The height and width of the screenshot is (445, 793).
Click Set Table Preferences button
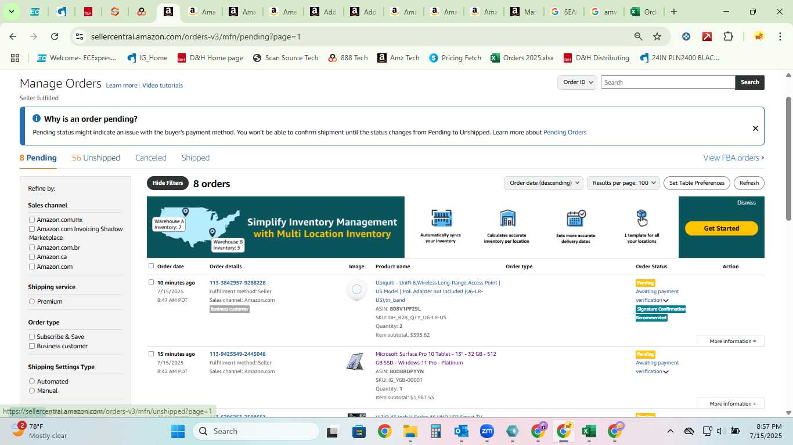point(697,183)
